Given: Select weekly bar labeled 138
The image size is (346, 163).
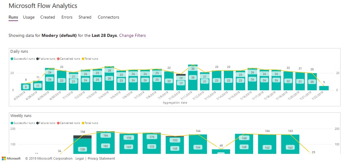Looking at the screenshot, I should [82, 146].
